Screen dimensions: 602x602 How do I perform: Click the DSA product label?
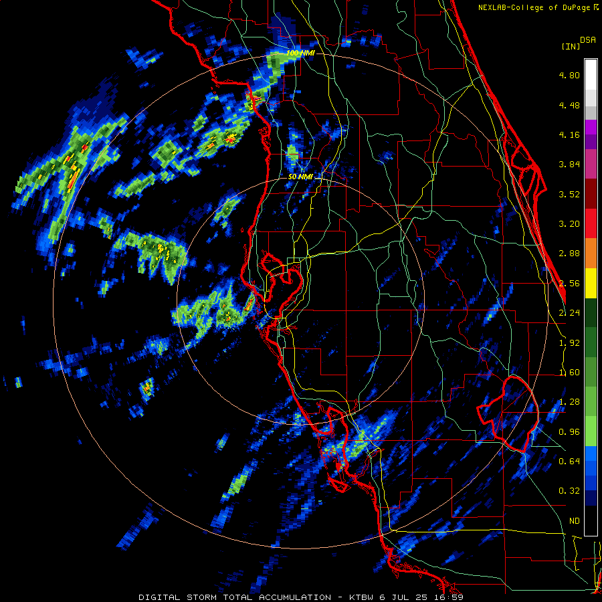point(588,40)
